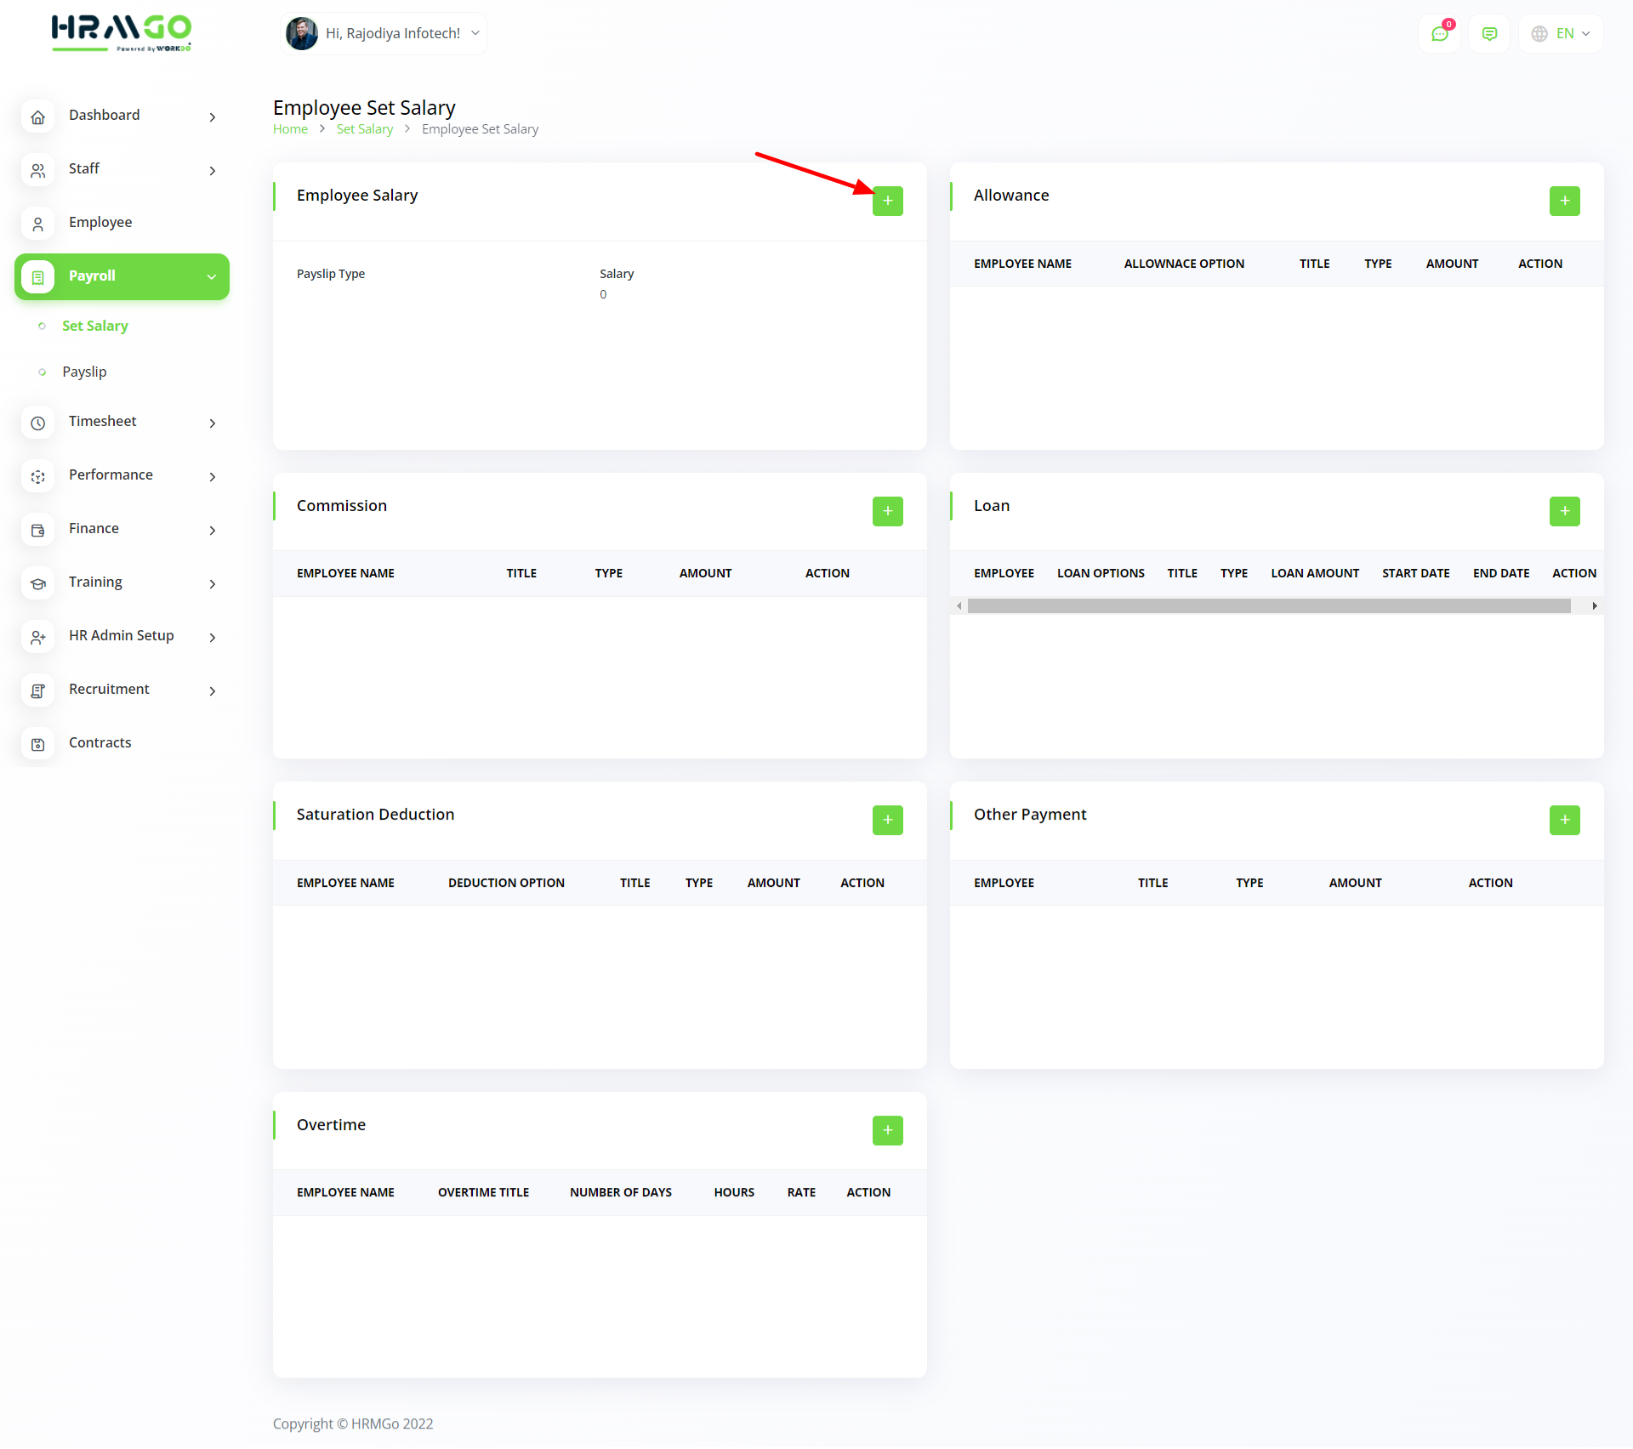The image size is (1633, 1449).
Task: Select the Payroll menu item
Action: (122, 276)
